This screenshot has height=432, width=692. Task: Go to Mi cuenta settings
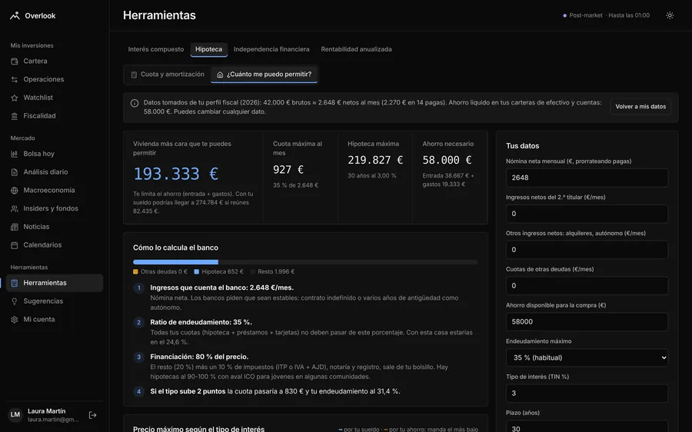pyautogui.click(x=55, y=320)
